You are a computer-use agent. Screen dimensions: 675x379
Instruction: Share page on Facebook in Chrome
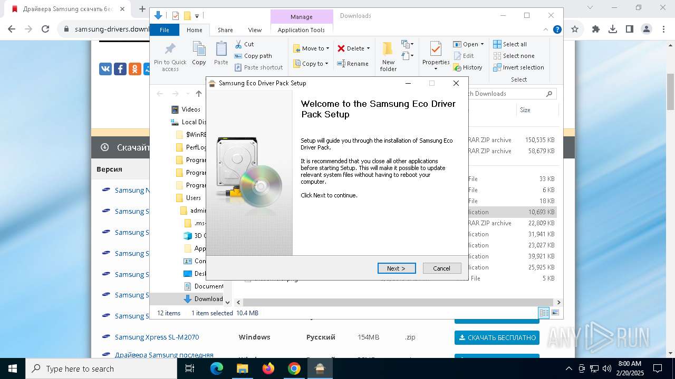pos(120,69)
